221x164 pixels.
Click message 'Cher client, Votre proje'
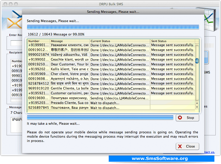pyautogui.click(x=70, y=74)
